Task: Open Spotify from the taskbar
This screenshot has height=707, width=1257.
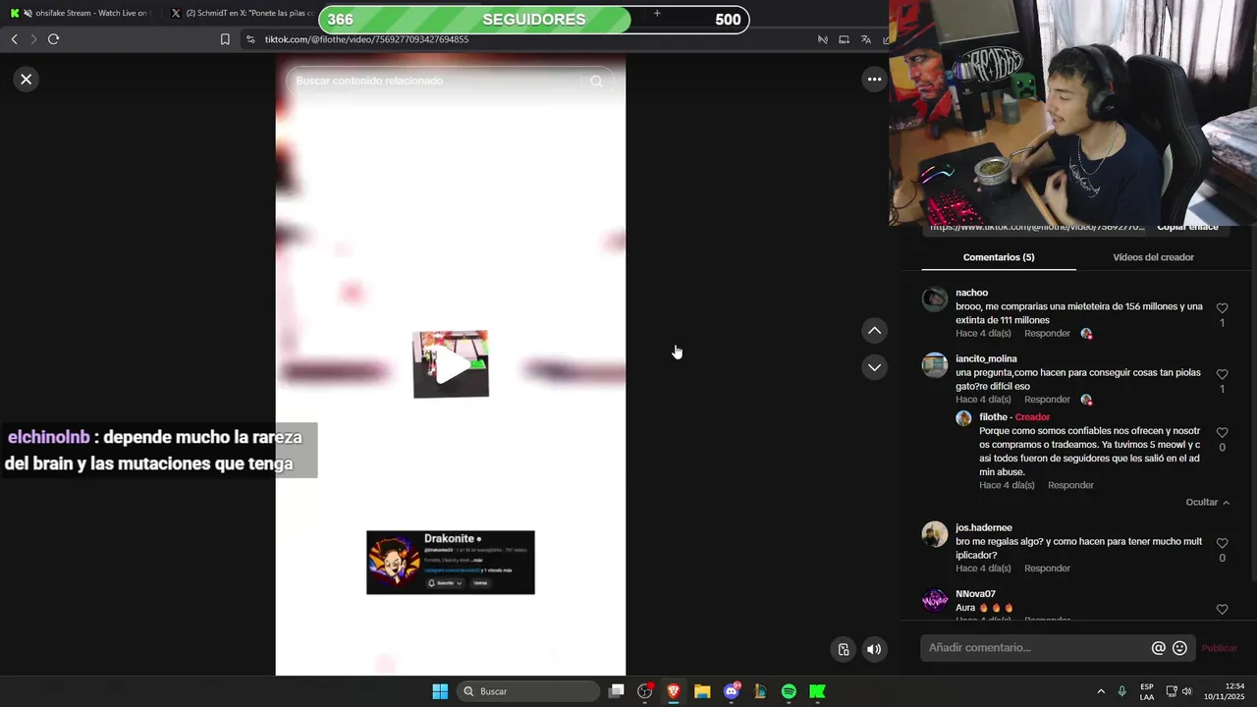Action: point(789,691)
